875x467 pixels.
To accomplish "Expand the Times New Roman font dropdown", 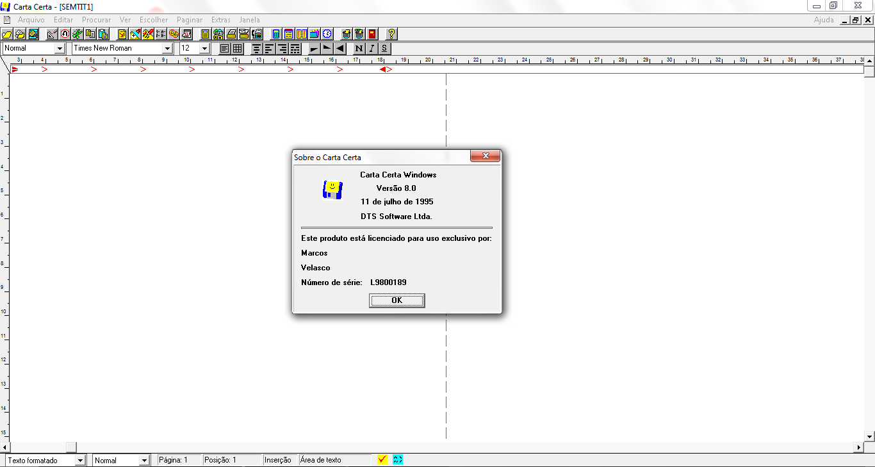I will click(167, 49).
